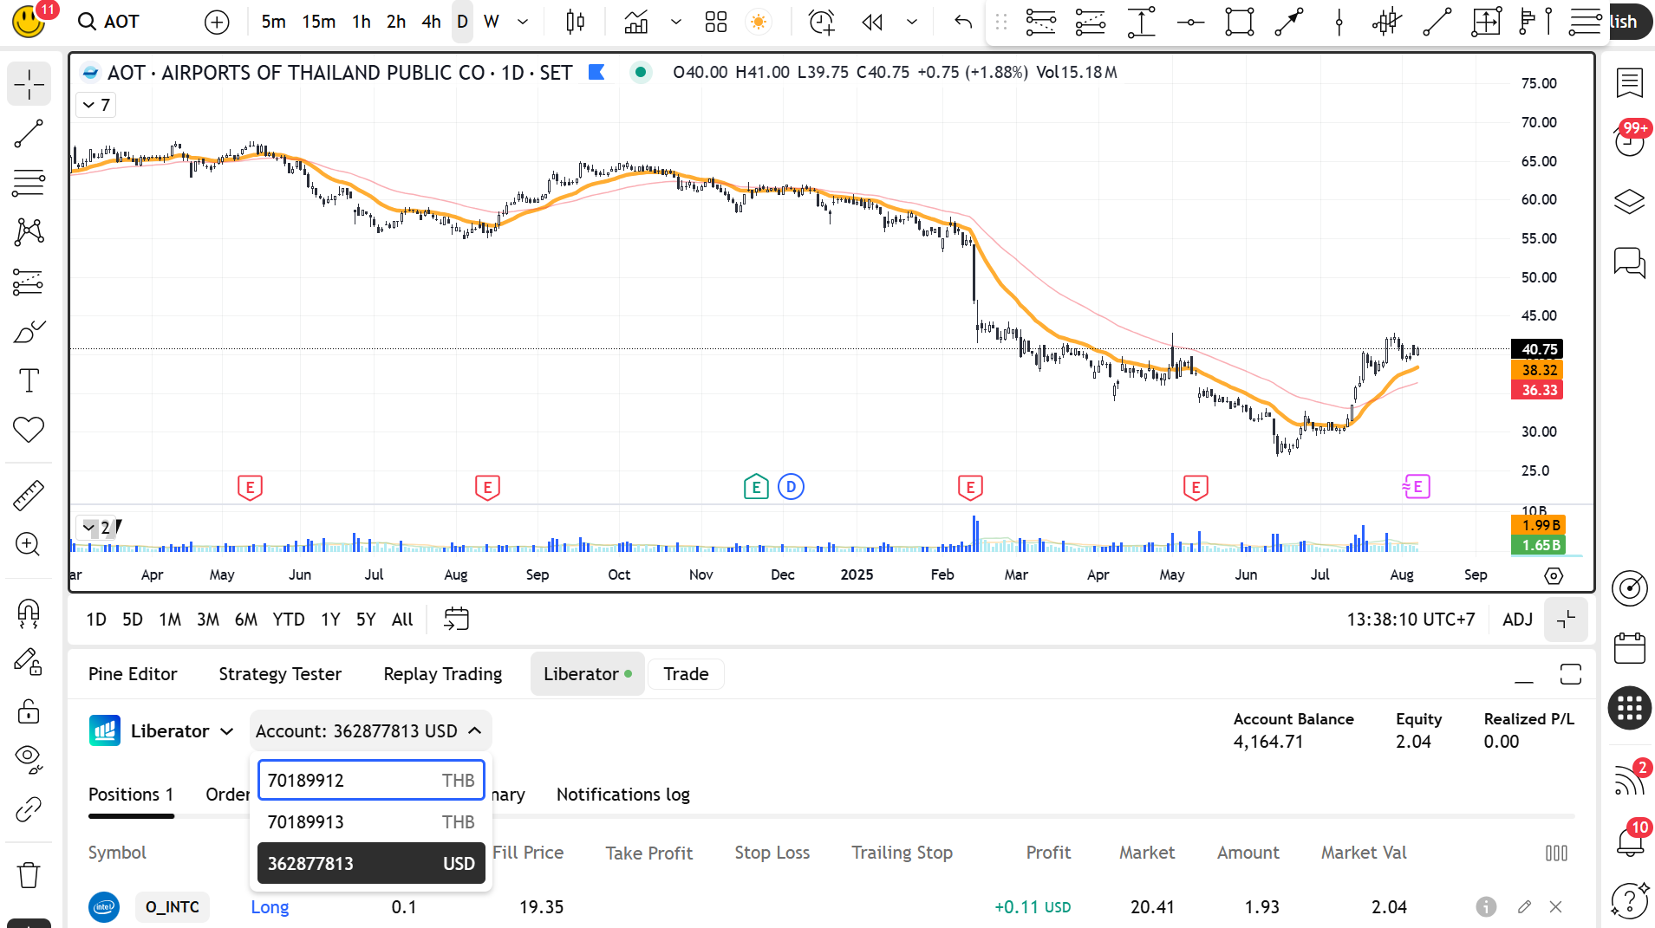This screenshot has width=1655, height=928.
Task: Open the Liberator broker dropdown
Action: tap(162, 730)
